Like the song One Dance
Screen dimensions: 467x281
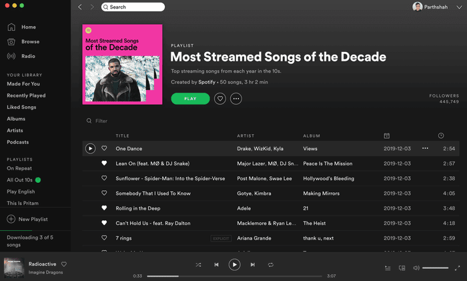point(104,148)
